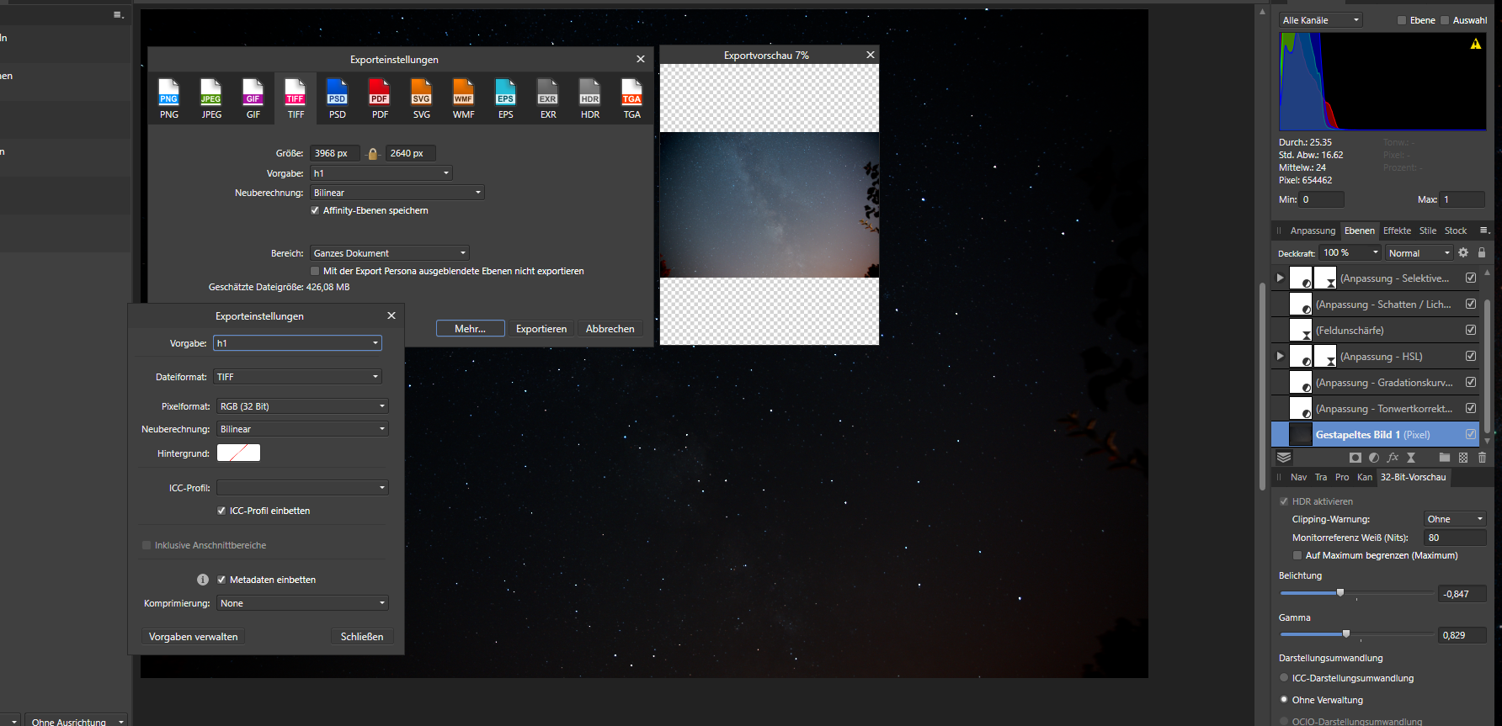Select Ohne Verwaltung radio button
This screenshot has height=726, width=1502.
pos(1284,699)
